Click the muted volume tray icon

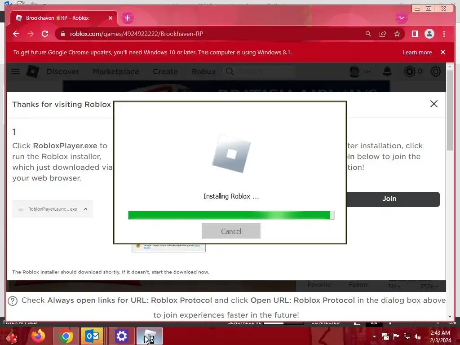(418, 336)
